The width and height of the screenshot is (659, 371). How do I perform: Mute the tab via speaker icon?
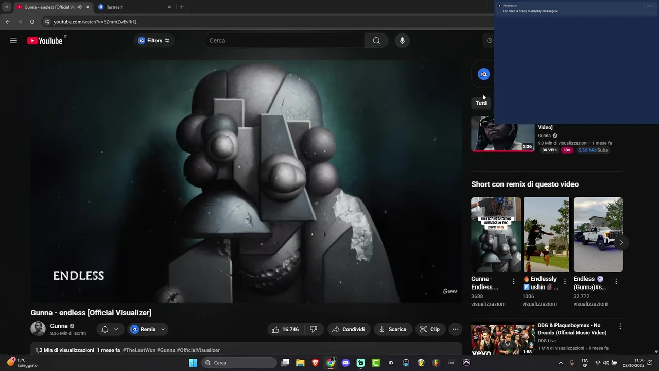coord(79,7)
